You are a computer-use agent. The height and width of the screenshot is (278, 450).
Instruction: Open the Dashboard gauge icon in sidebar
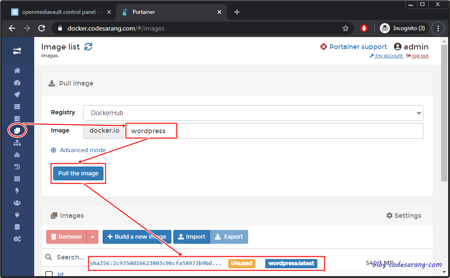(x=17, y=83)
